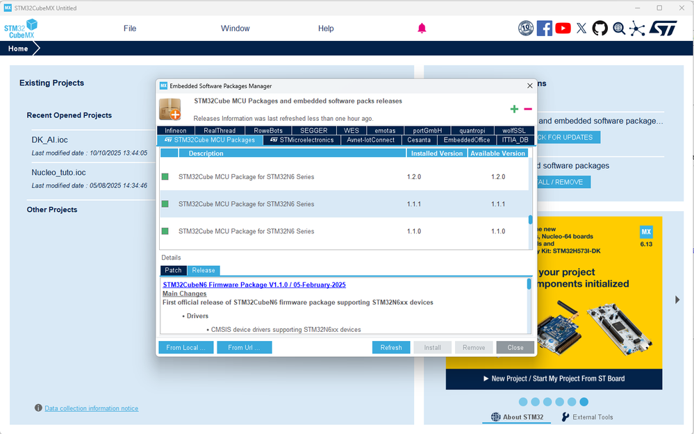Open the YouTube icon link
This screenshot has height=434, width=694.
[563, 28]
